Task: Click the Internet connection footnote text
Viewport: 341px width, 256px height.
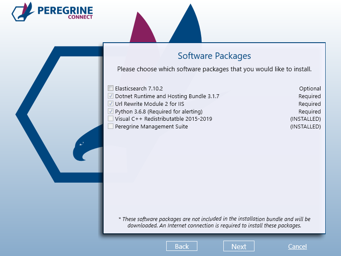Action: 214,222
